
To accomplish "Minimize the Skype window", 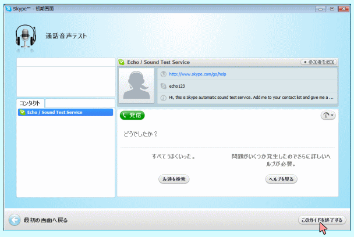I will click(320, 9).
